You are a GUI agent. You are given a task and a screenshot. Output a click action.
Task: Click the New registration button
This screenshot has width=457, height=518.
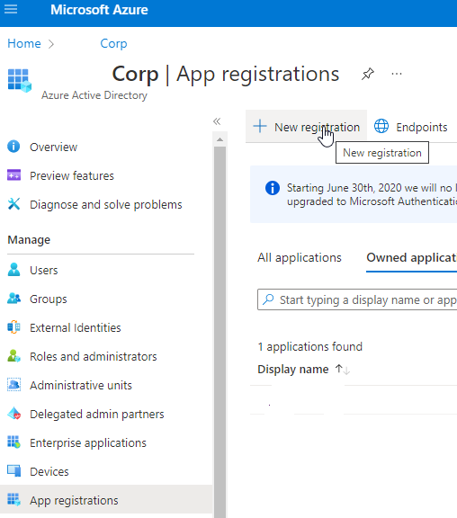pyautogui.click(x=307, y=127)
